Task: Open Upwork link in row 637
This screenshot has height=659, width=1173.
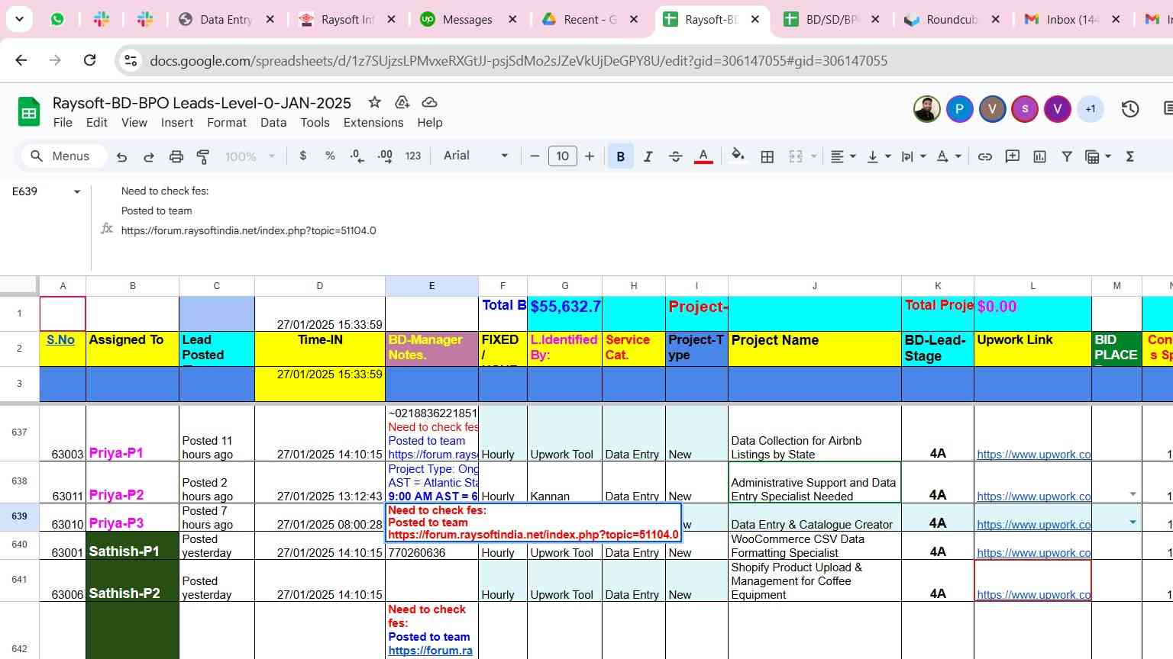Action: coord(1033,455)
